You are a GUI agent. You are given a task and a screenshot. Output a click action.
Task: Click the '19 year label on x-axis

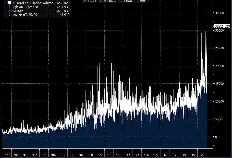(193, 155)
